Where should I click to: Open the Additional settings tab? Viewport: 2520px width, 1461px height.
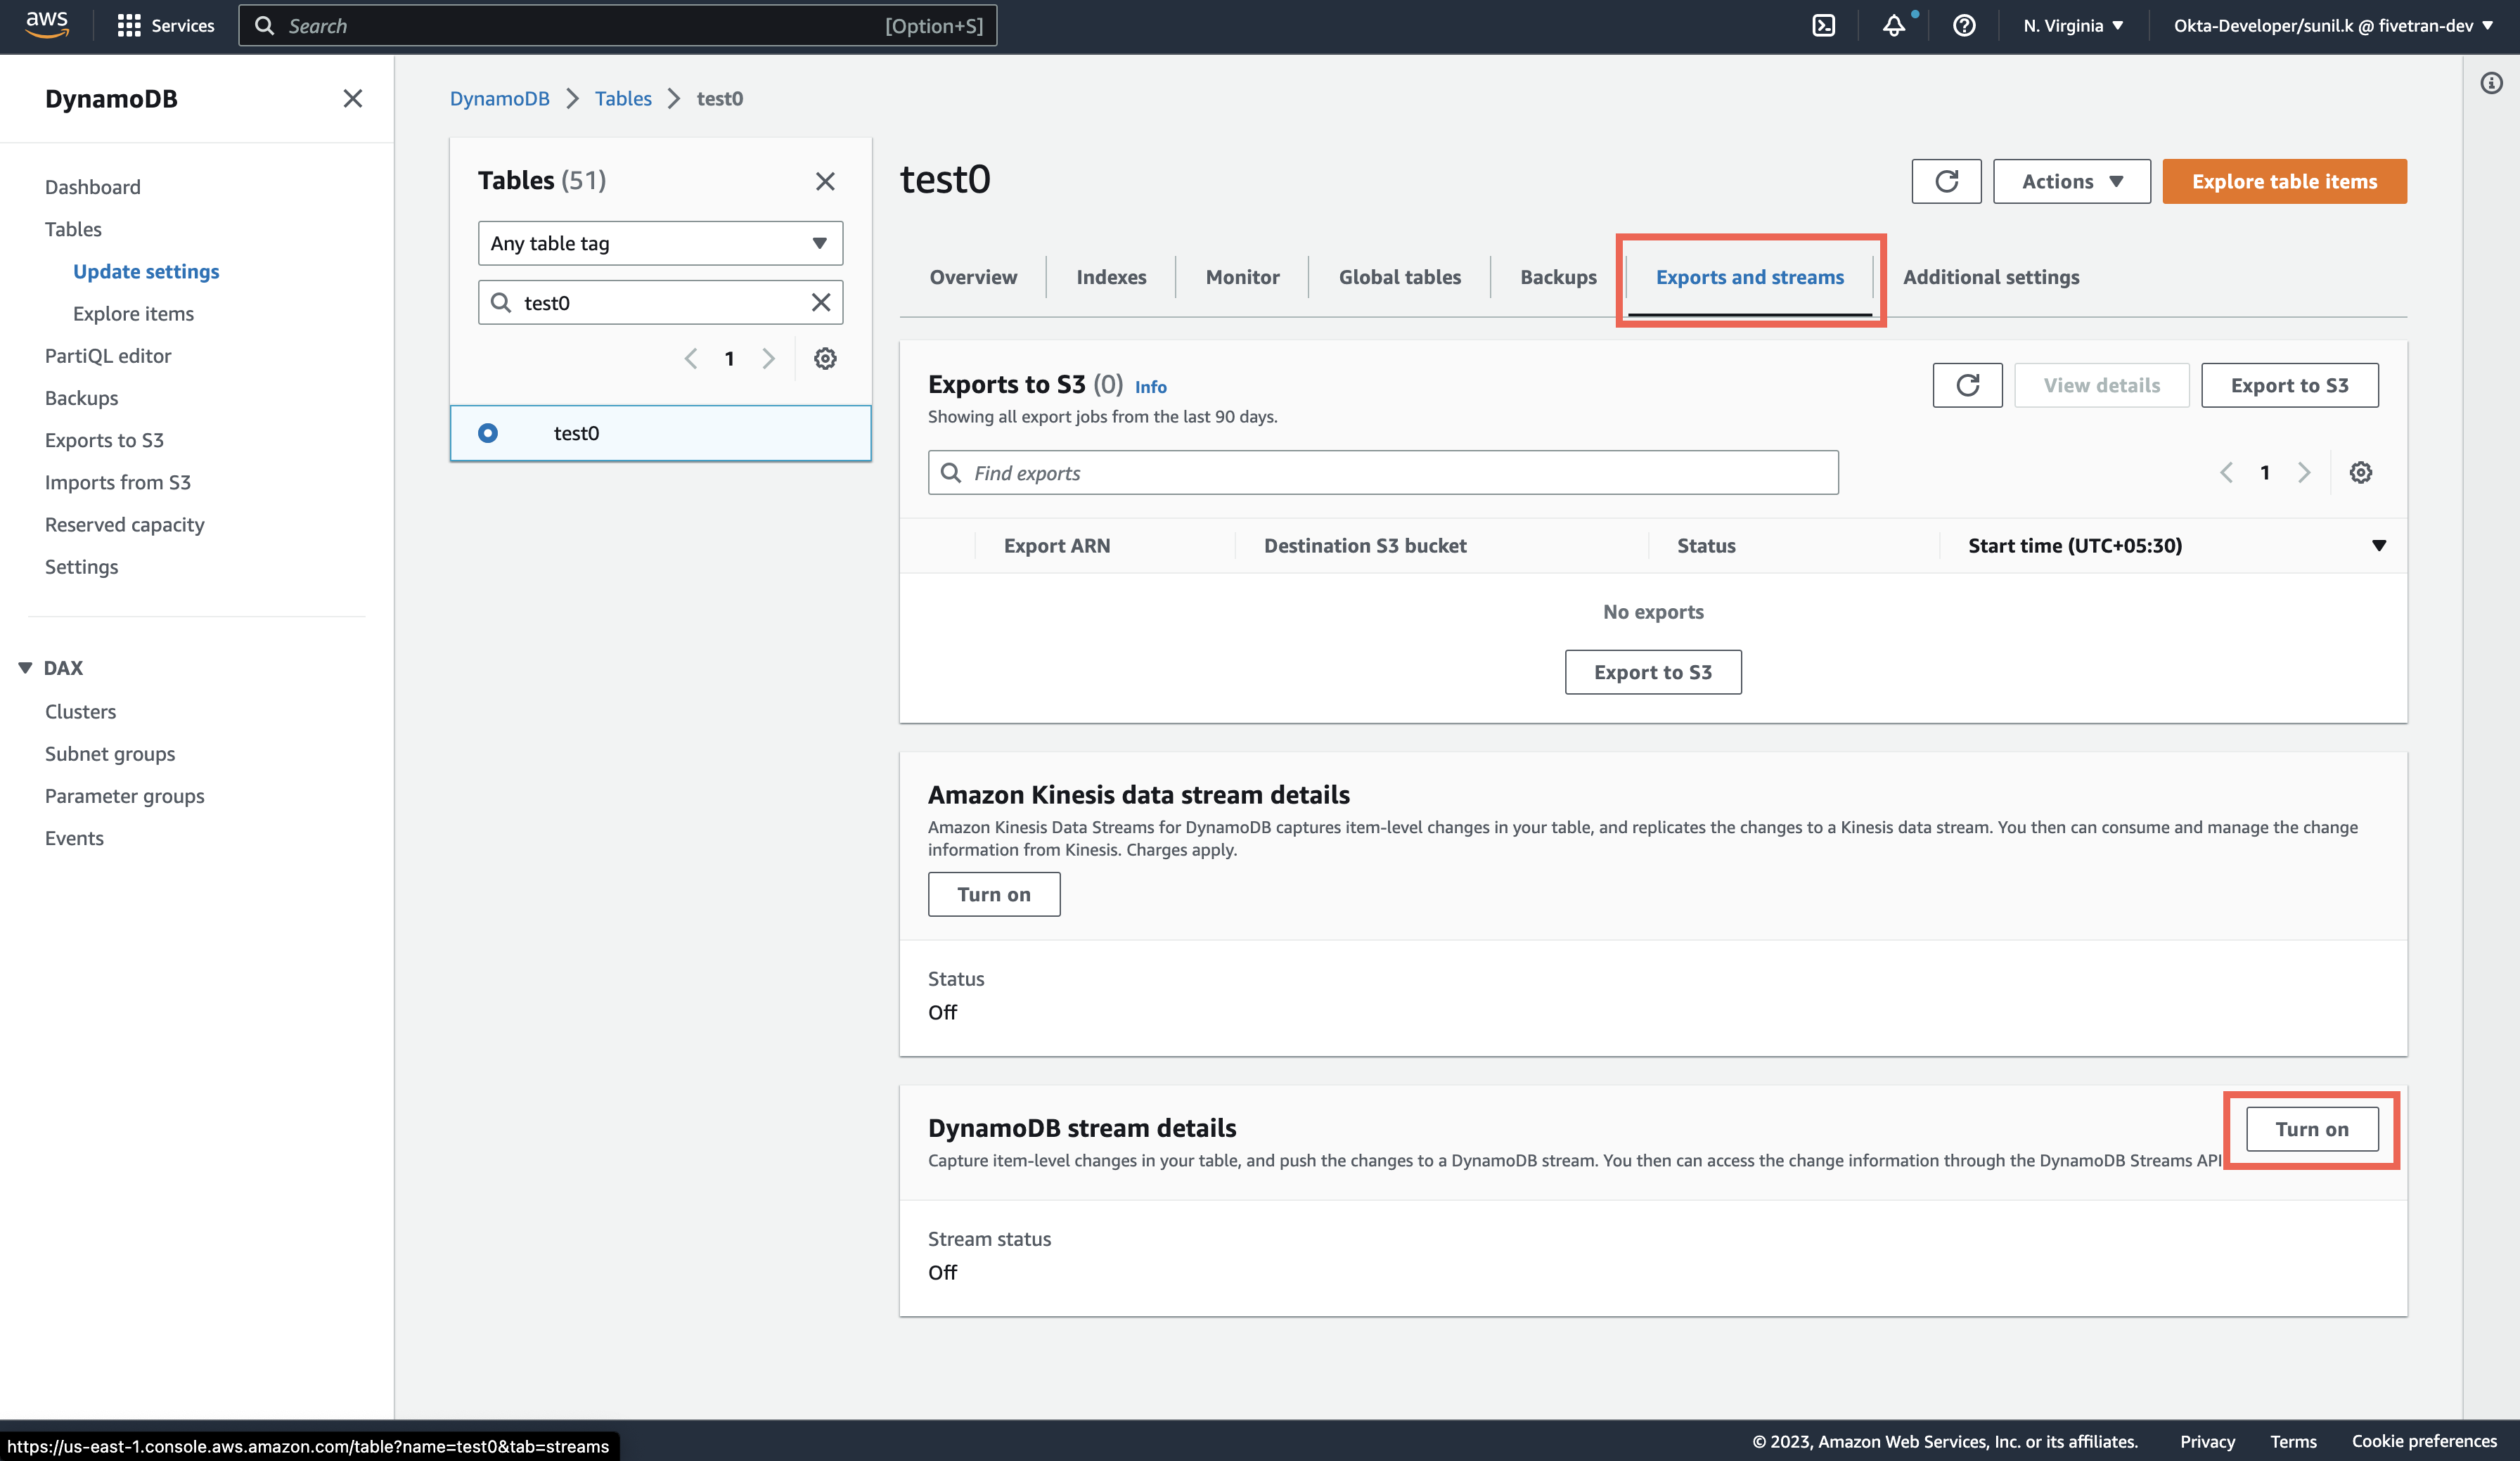point(1990,277)
